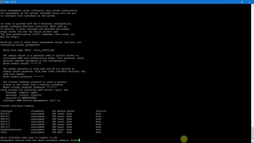Click the 'Vlan1' interface name
The width and height of the screenshot is (254, 143).
click(x=4, y=132)
